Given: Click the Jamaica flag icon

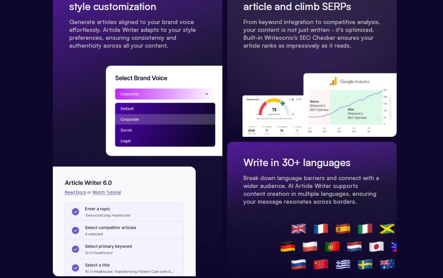Looking at the screenshot, I should [387, 229].
